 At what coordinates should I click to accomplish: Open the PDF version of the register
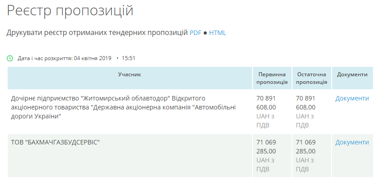(x=195, y=33)
